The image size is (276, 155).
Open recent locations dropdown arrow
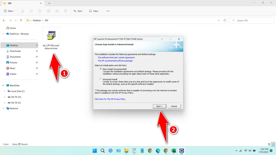16,20
